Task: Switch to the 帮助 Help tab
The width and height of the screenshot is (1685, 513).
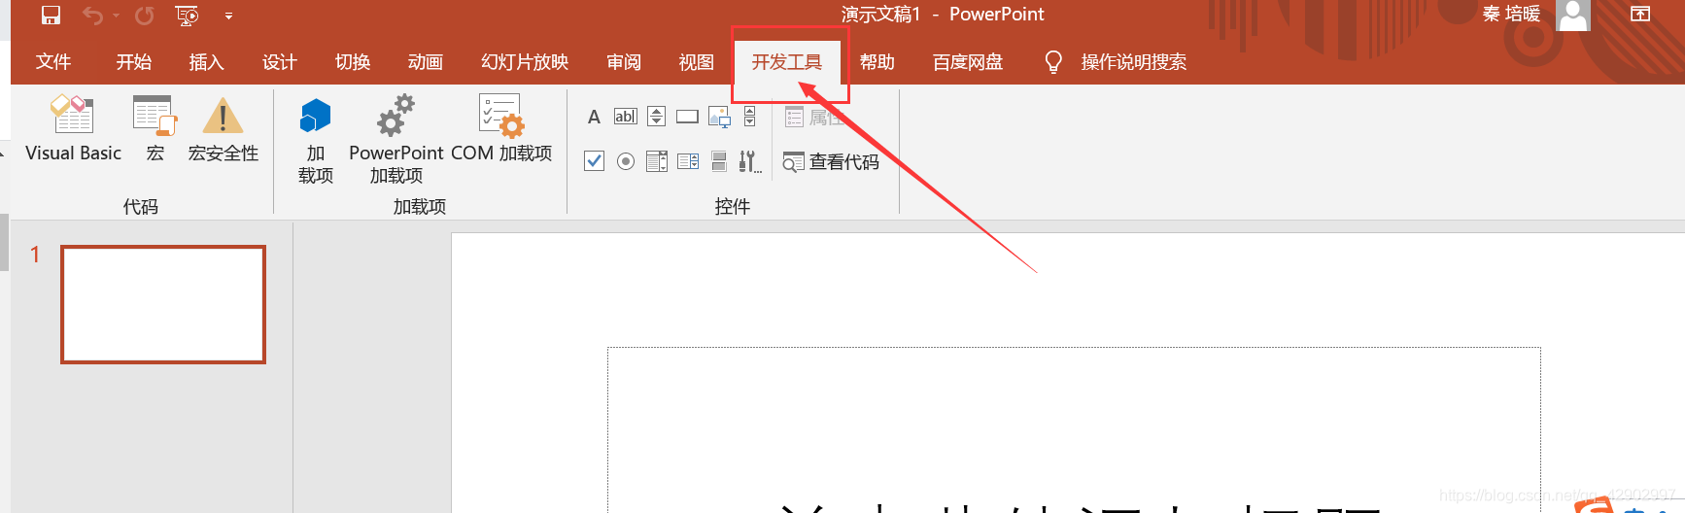Action: coord(877,62)
